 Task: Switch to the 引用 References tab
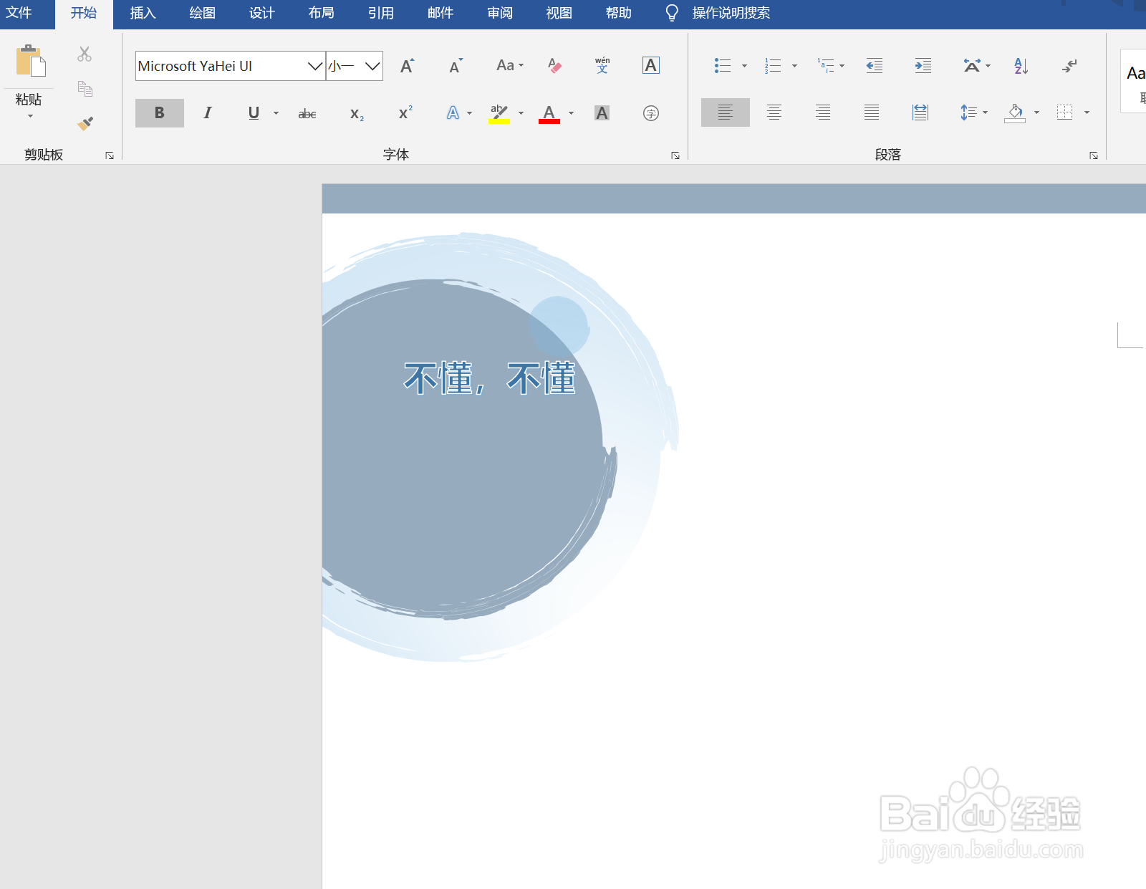click(x=380, y=13)
